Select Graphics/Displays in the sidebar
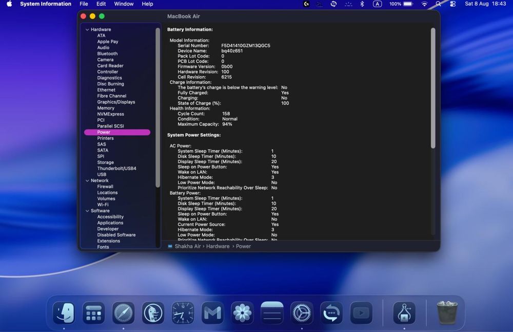513x332 pixels. [x=116, y=102]
